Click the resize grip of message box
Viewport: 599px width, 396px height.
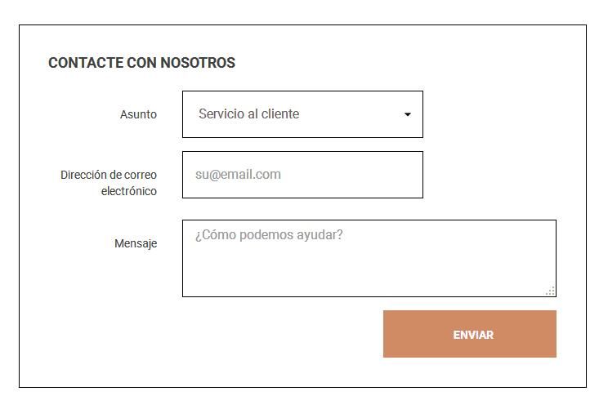tap(551, 291)
